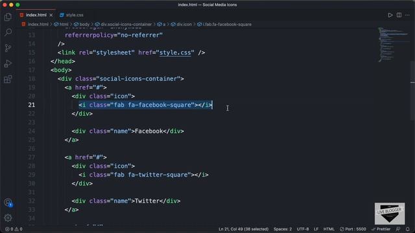Click line number 24 in gutter
Image resolution: width=415 pixels, height=233 pixels.
point(32,131)
